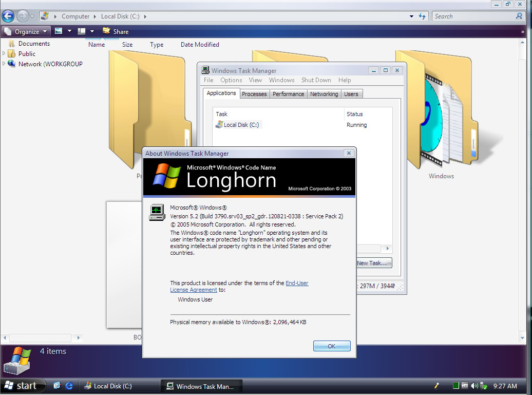This screenshot has height=395, width=532.
Task: Click the layout pane icon in toolbar
Action: click(82, 31)
